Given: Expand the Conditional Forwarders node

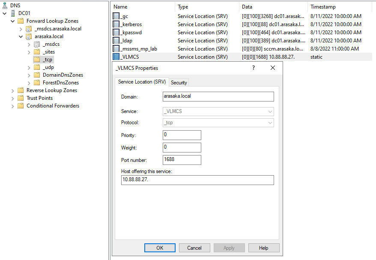Looking at the screenshot, I should coord(12,106).
